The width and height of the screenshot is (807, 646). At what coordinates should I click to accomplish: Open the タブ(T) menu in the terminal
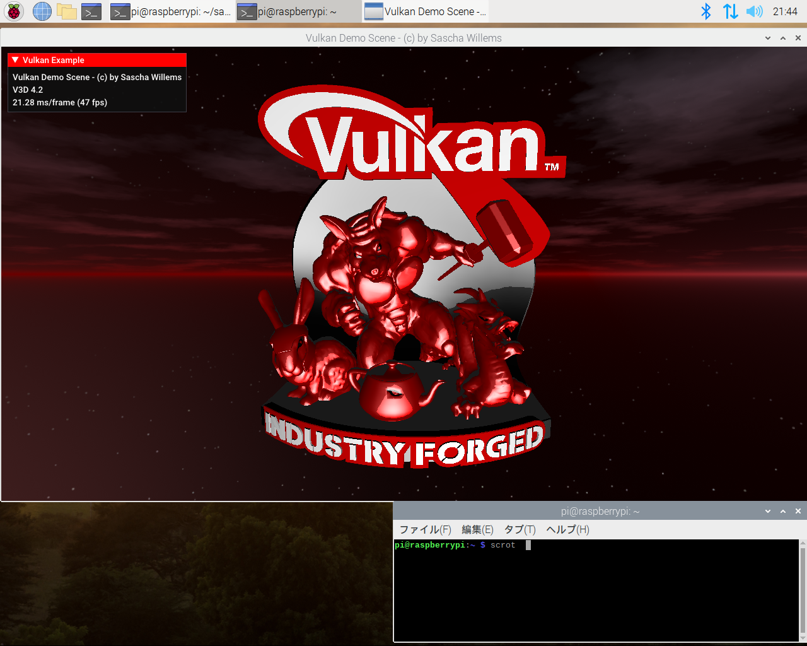(520, 529)
